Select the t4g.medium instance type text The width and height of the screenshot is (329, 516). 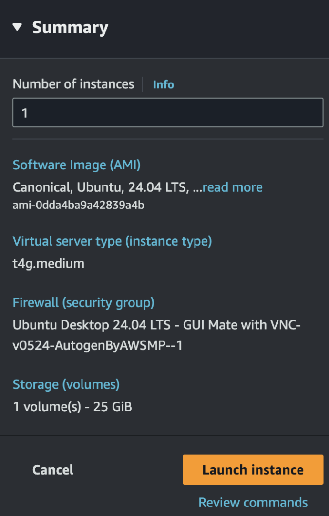47,263
